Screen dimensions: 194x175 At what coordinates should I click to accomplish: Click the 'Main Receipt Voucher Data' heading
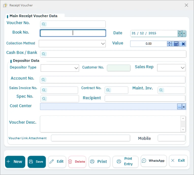point(34,16)
